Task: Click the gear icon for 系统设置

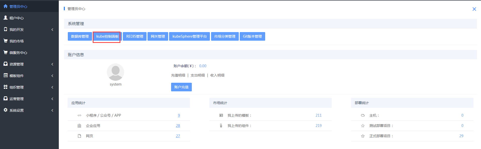Action: pos(6,110)
